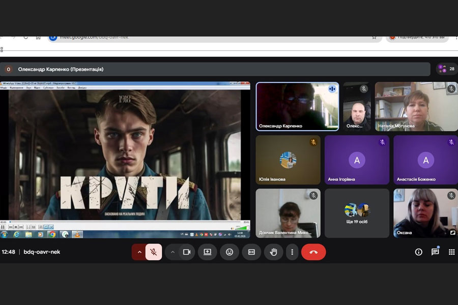The image size is (458, 305).
Task: Select the narrow Олекс... video tile
Action: [357, 107]
